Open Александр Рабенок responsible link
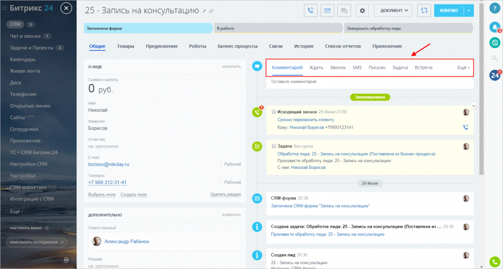The height and width of the screenshot is (269, 503). pyautogui.click(x=127, y=242)
